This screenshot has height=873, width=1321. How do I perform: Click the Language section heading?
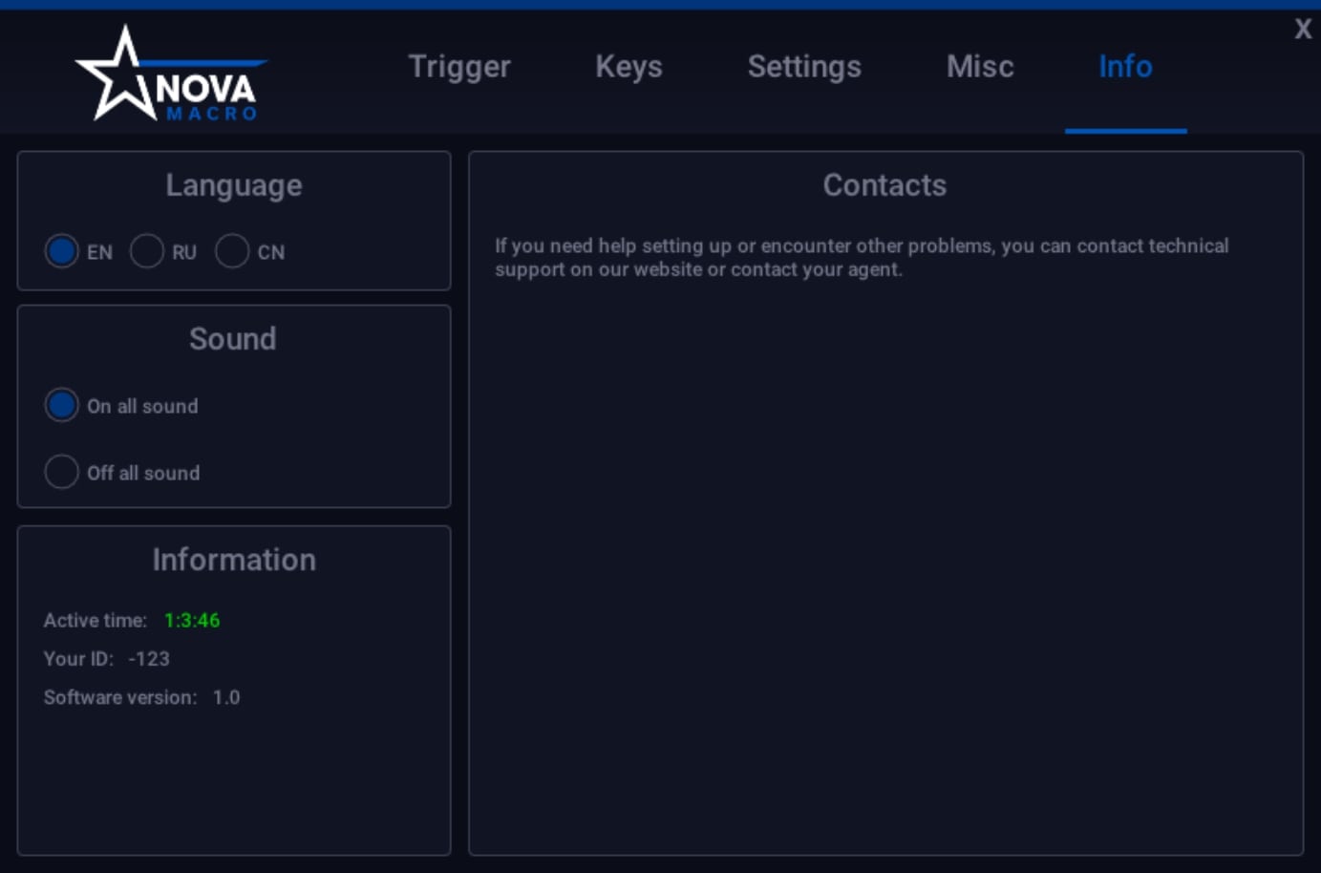click(x=234, y=185)
